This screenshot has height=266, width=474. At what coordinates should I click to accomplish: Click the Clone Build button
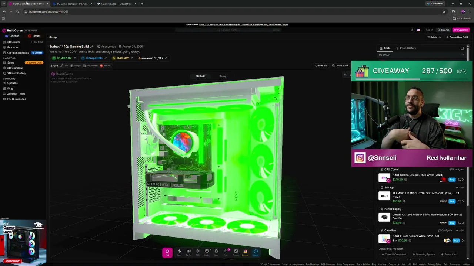pos(340,66)
